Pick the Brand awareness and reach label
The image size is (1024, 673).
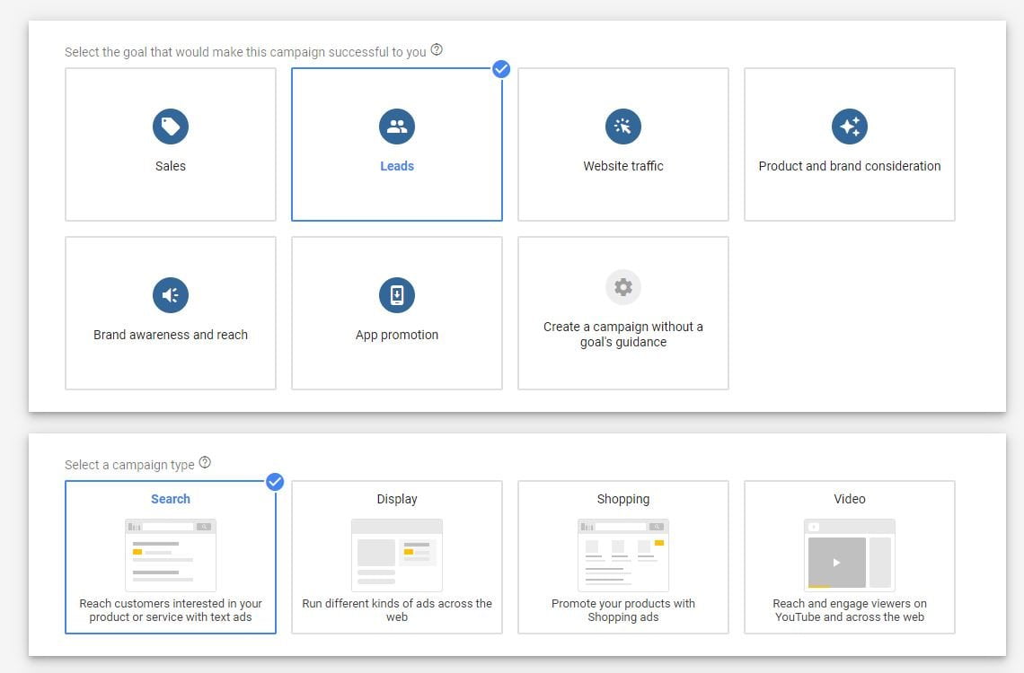[x=171, y=336]
